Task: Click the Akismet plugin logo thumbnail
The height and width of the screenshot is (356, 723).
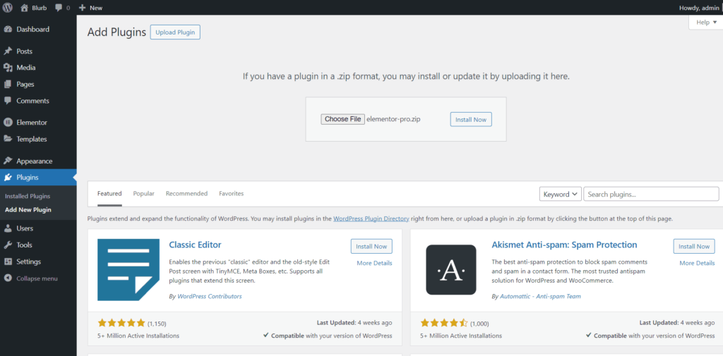Action: [451, 270]
